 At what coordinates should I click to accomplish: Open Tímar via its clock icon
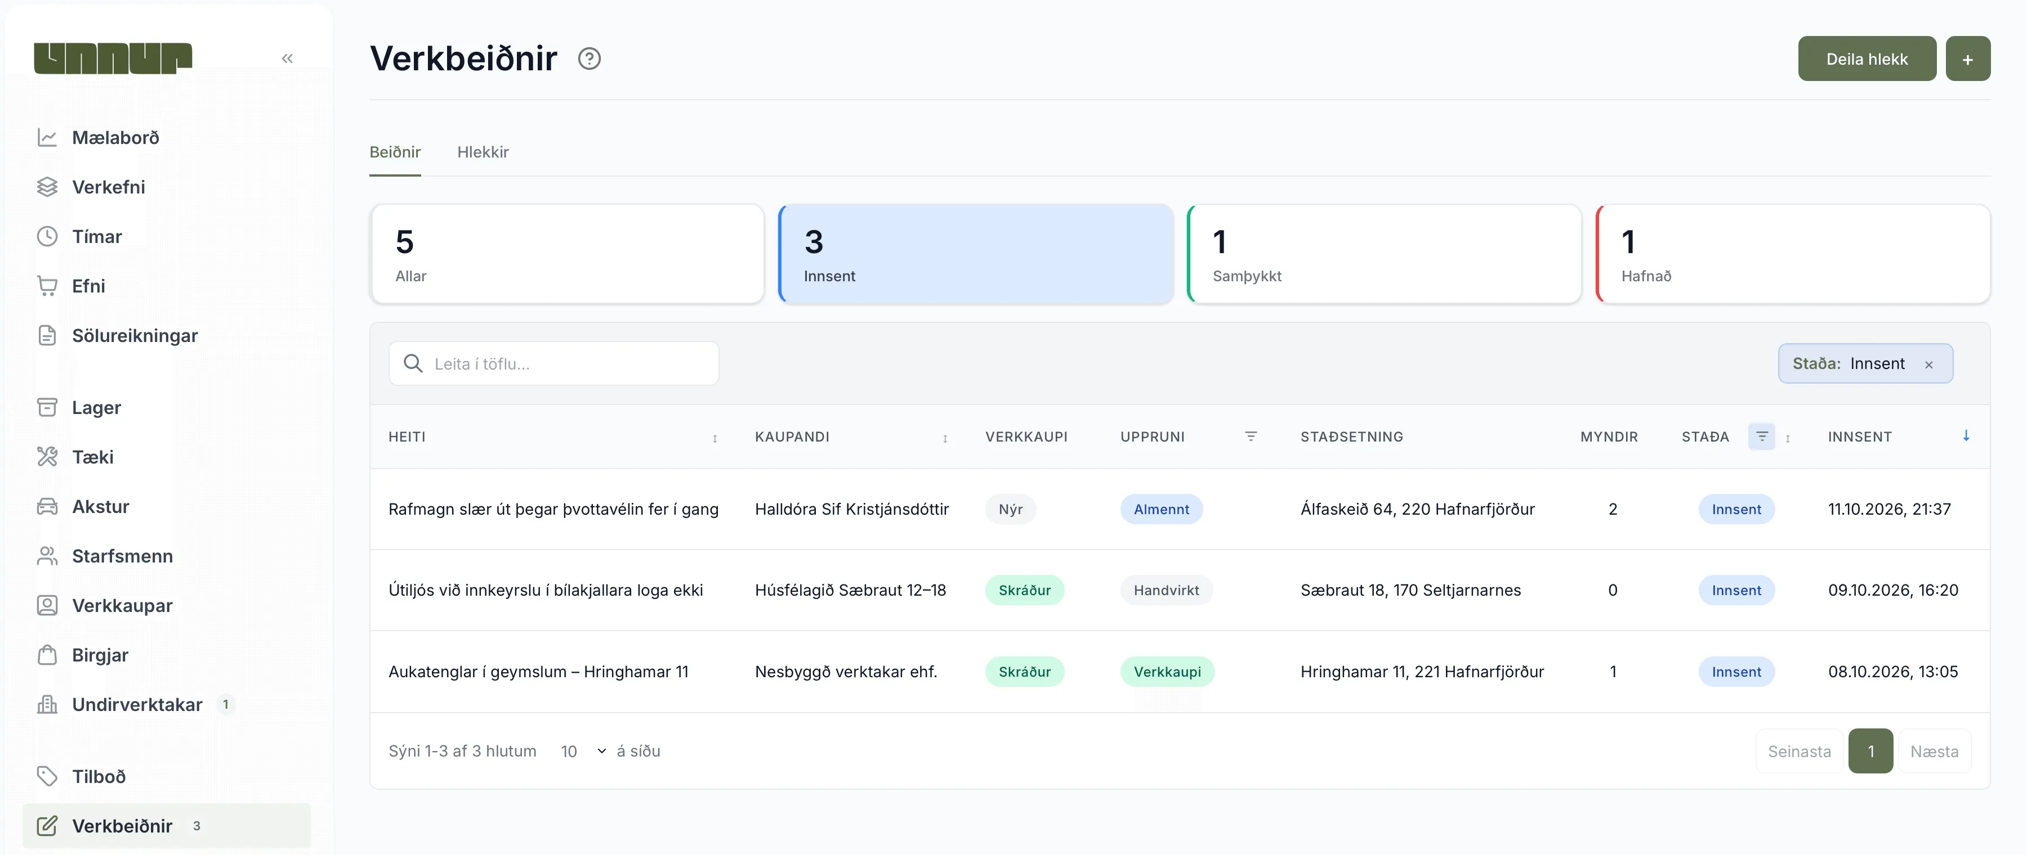47,237
